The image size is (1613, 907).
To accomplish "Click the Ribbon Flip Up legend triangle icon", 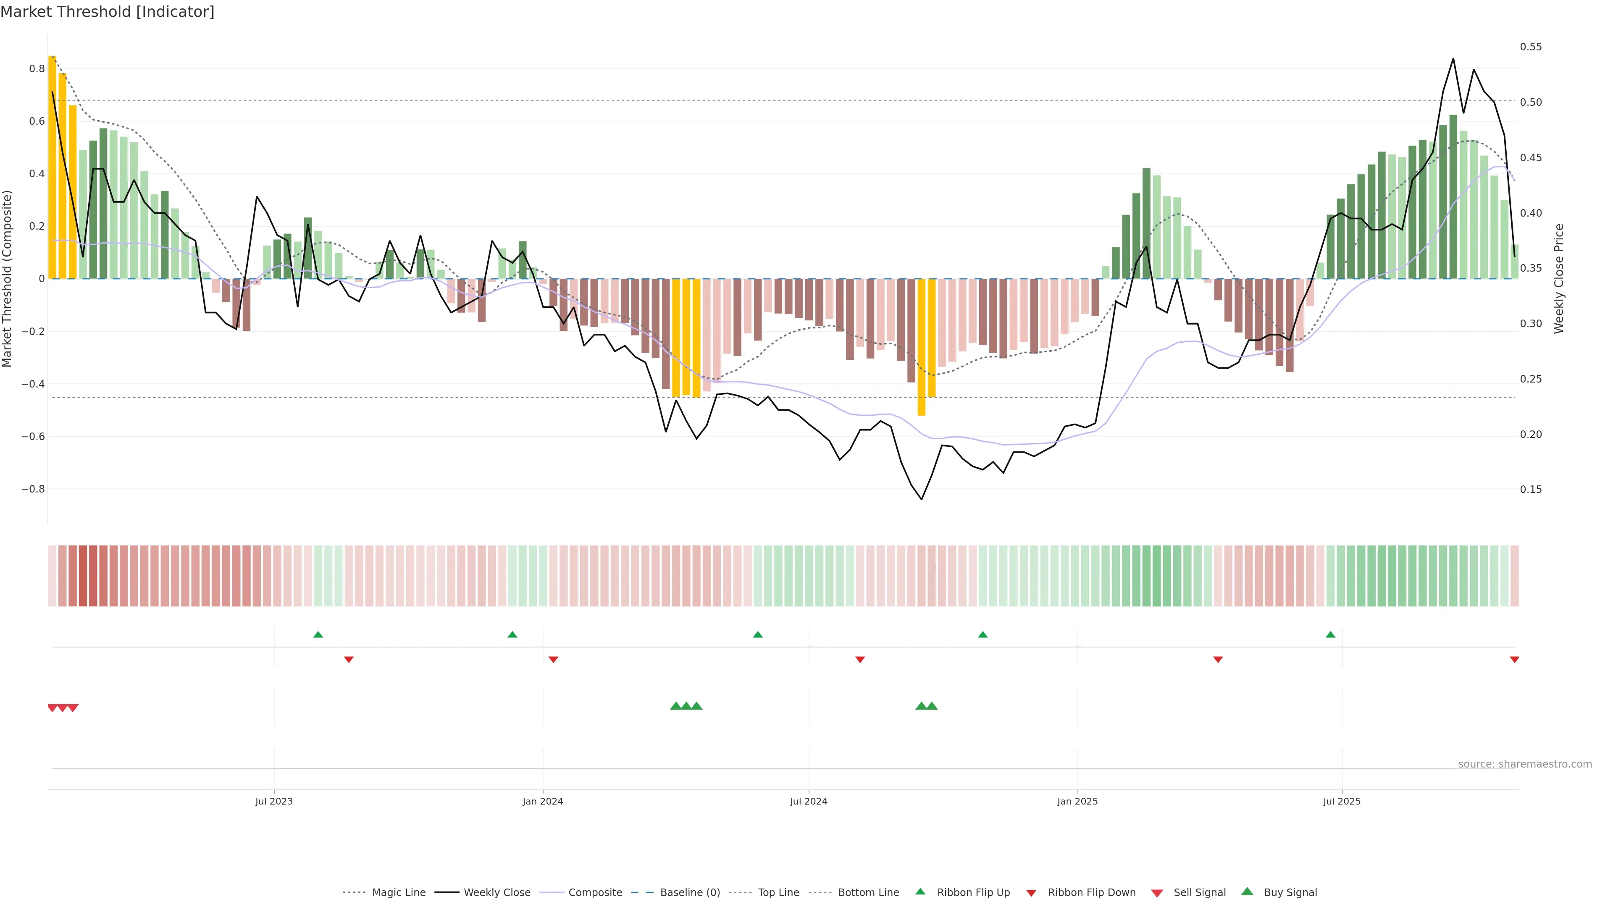I will click(920, 891).
